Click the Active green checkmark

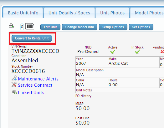pos(113,52)
